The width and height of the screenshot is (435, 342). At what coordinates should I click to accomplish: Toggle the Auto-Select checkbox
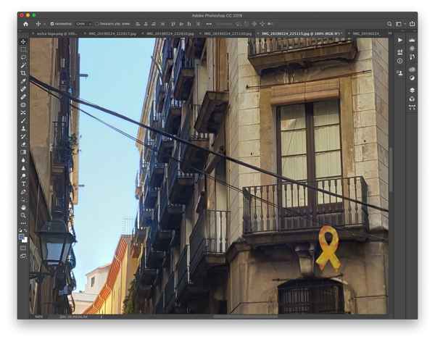point(52,24)
